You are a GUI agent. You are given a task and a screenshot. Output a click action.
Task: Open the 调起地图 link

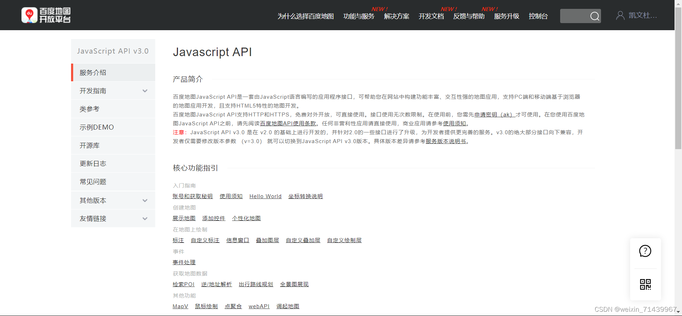pos(288,306)
